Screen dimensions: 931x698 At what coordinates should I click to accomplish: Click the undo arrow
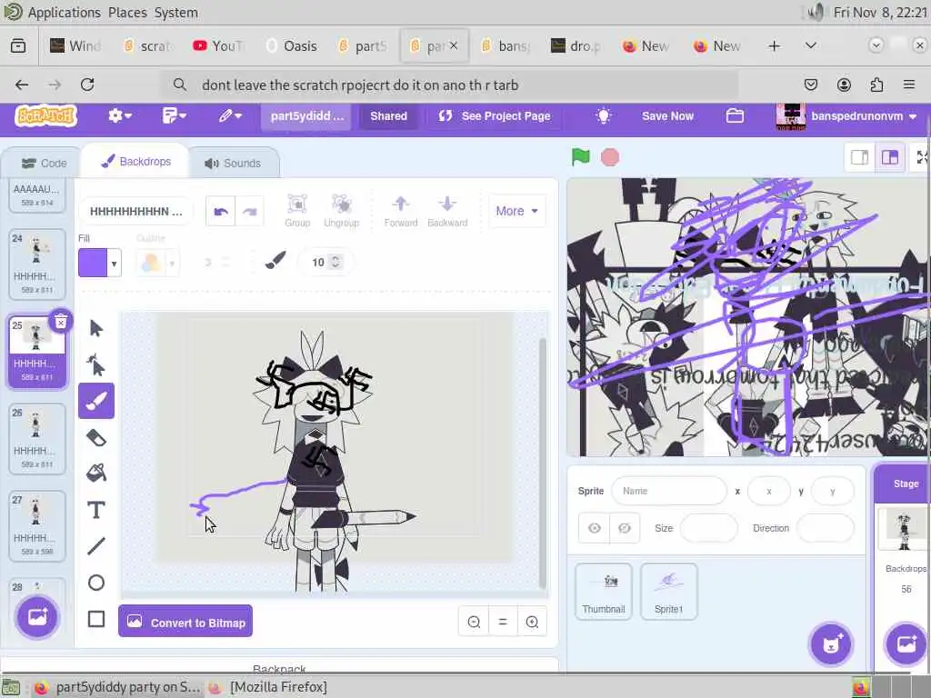(x=220, y=211)
